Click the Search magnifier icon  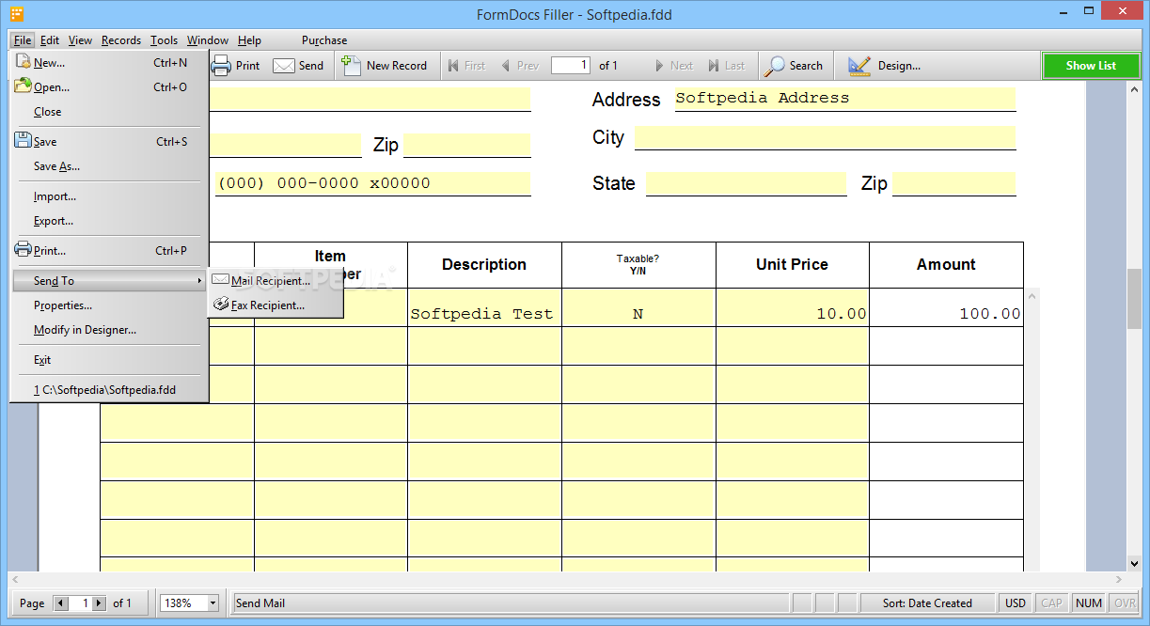[x=775, y=66]
